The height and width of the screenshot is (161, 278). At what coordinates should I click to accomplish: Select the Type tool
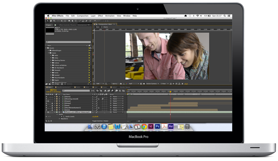(76, 21)
